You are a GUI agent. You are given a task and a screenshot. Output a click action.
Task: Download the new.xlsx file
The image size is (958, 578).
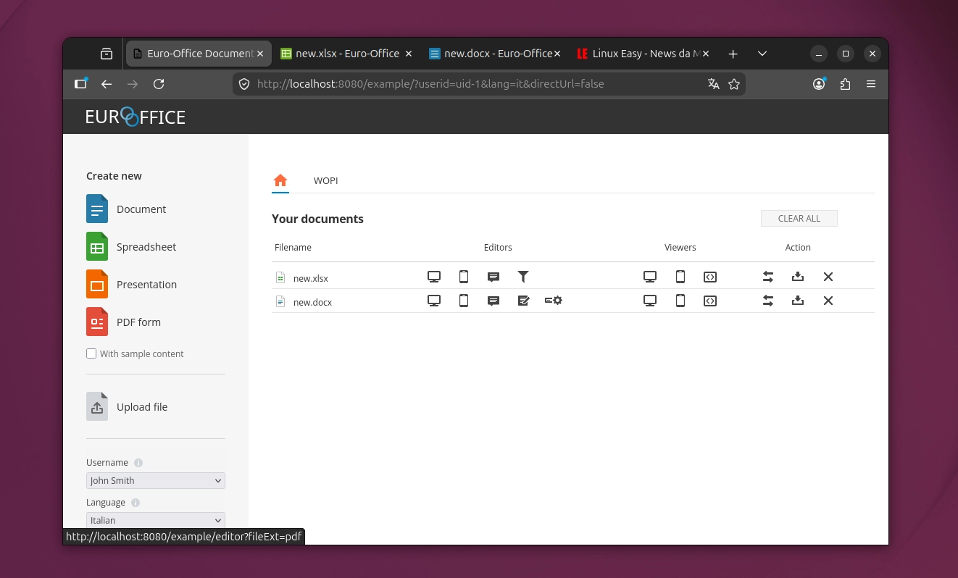[798, 277]
